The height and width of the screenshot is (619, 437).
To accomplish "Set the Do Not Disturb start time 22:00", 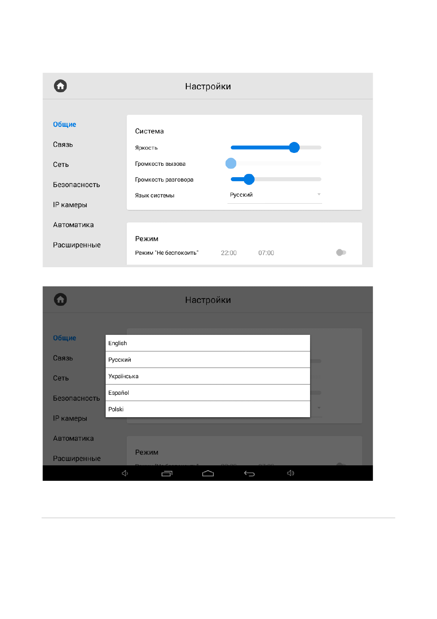I will pyautogui.click(x=229, y=253).
